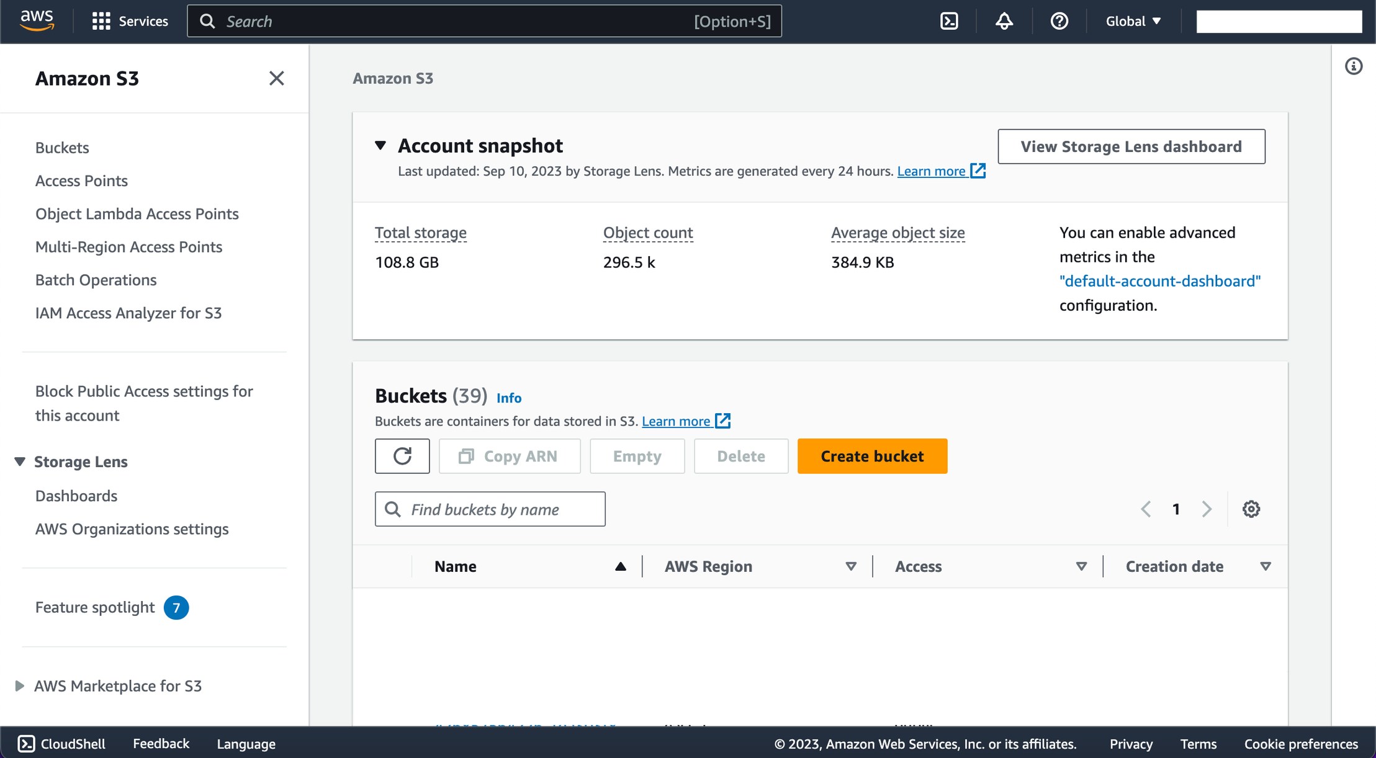
Task: Open CloudShell from the top bar icon
Action: pyautogui.click(x=949, y=21)
